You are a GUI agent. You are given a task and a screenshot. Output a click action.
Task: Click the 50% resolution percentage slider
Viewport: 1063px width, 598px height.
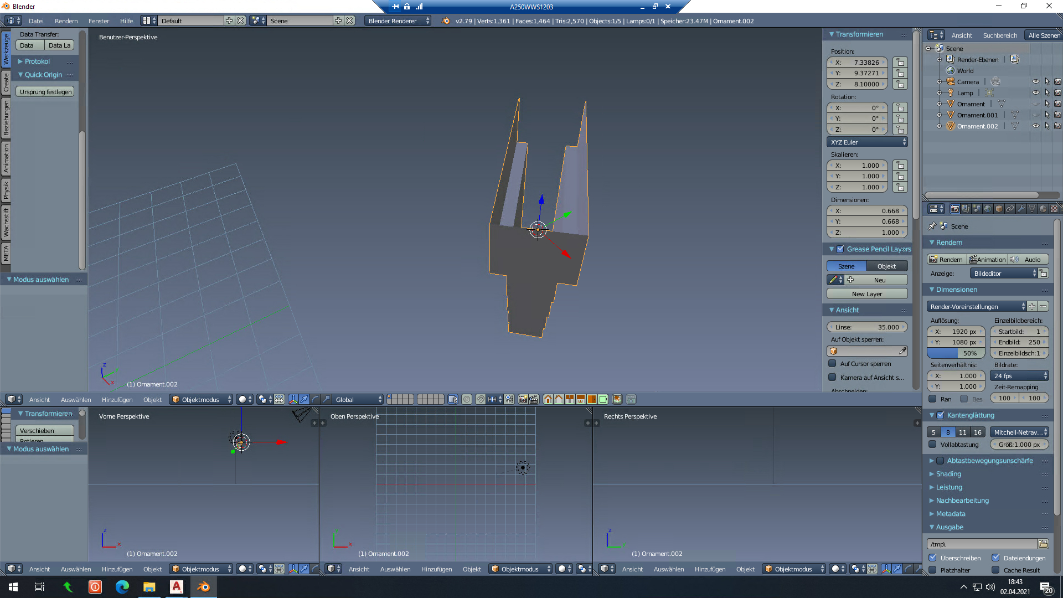tap(956, 353)
